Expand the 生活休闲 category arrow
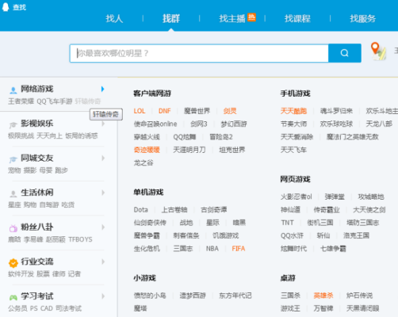 coord(103,193)
